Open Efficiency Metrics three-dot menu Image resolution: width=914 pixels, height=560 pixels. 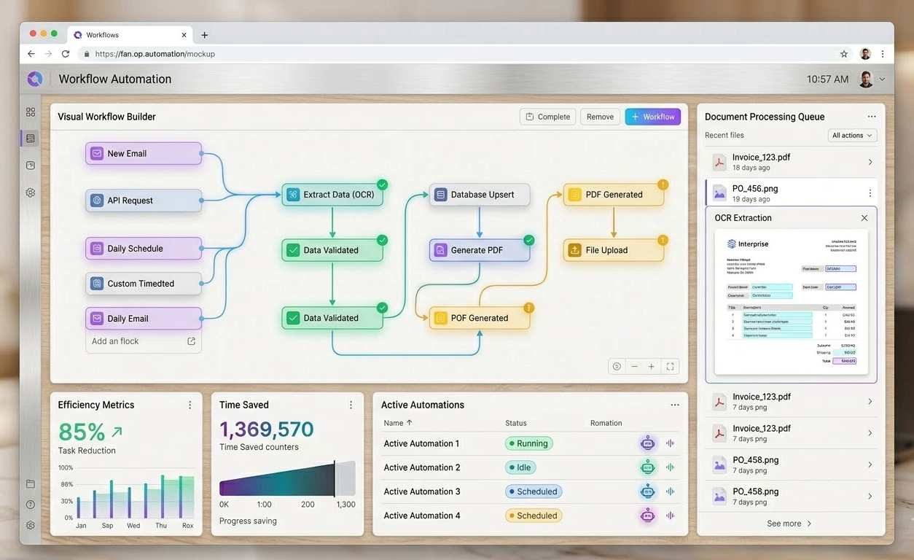tap(190, 405)
